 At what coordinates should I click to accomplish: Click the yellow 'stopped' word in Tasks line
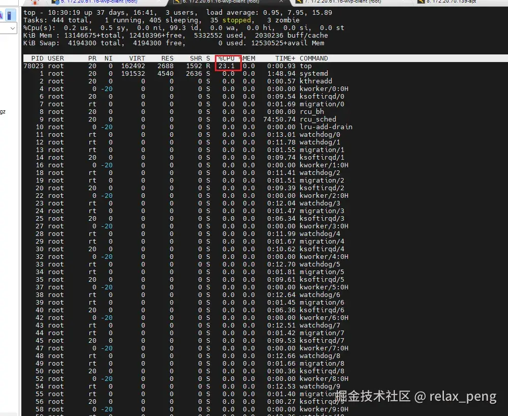click(x=237, y=20)
